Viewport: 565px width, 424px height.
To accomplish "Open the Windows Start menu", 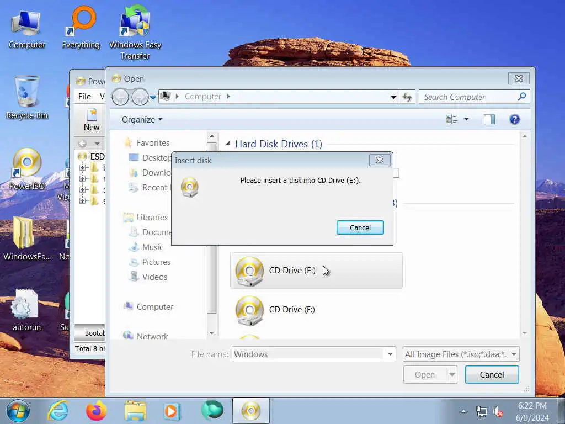I will pos(18,411).
